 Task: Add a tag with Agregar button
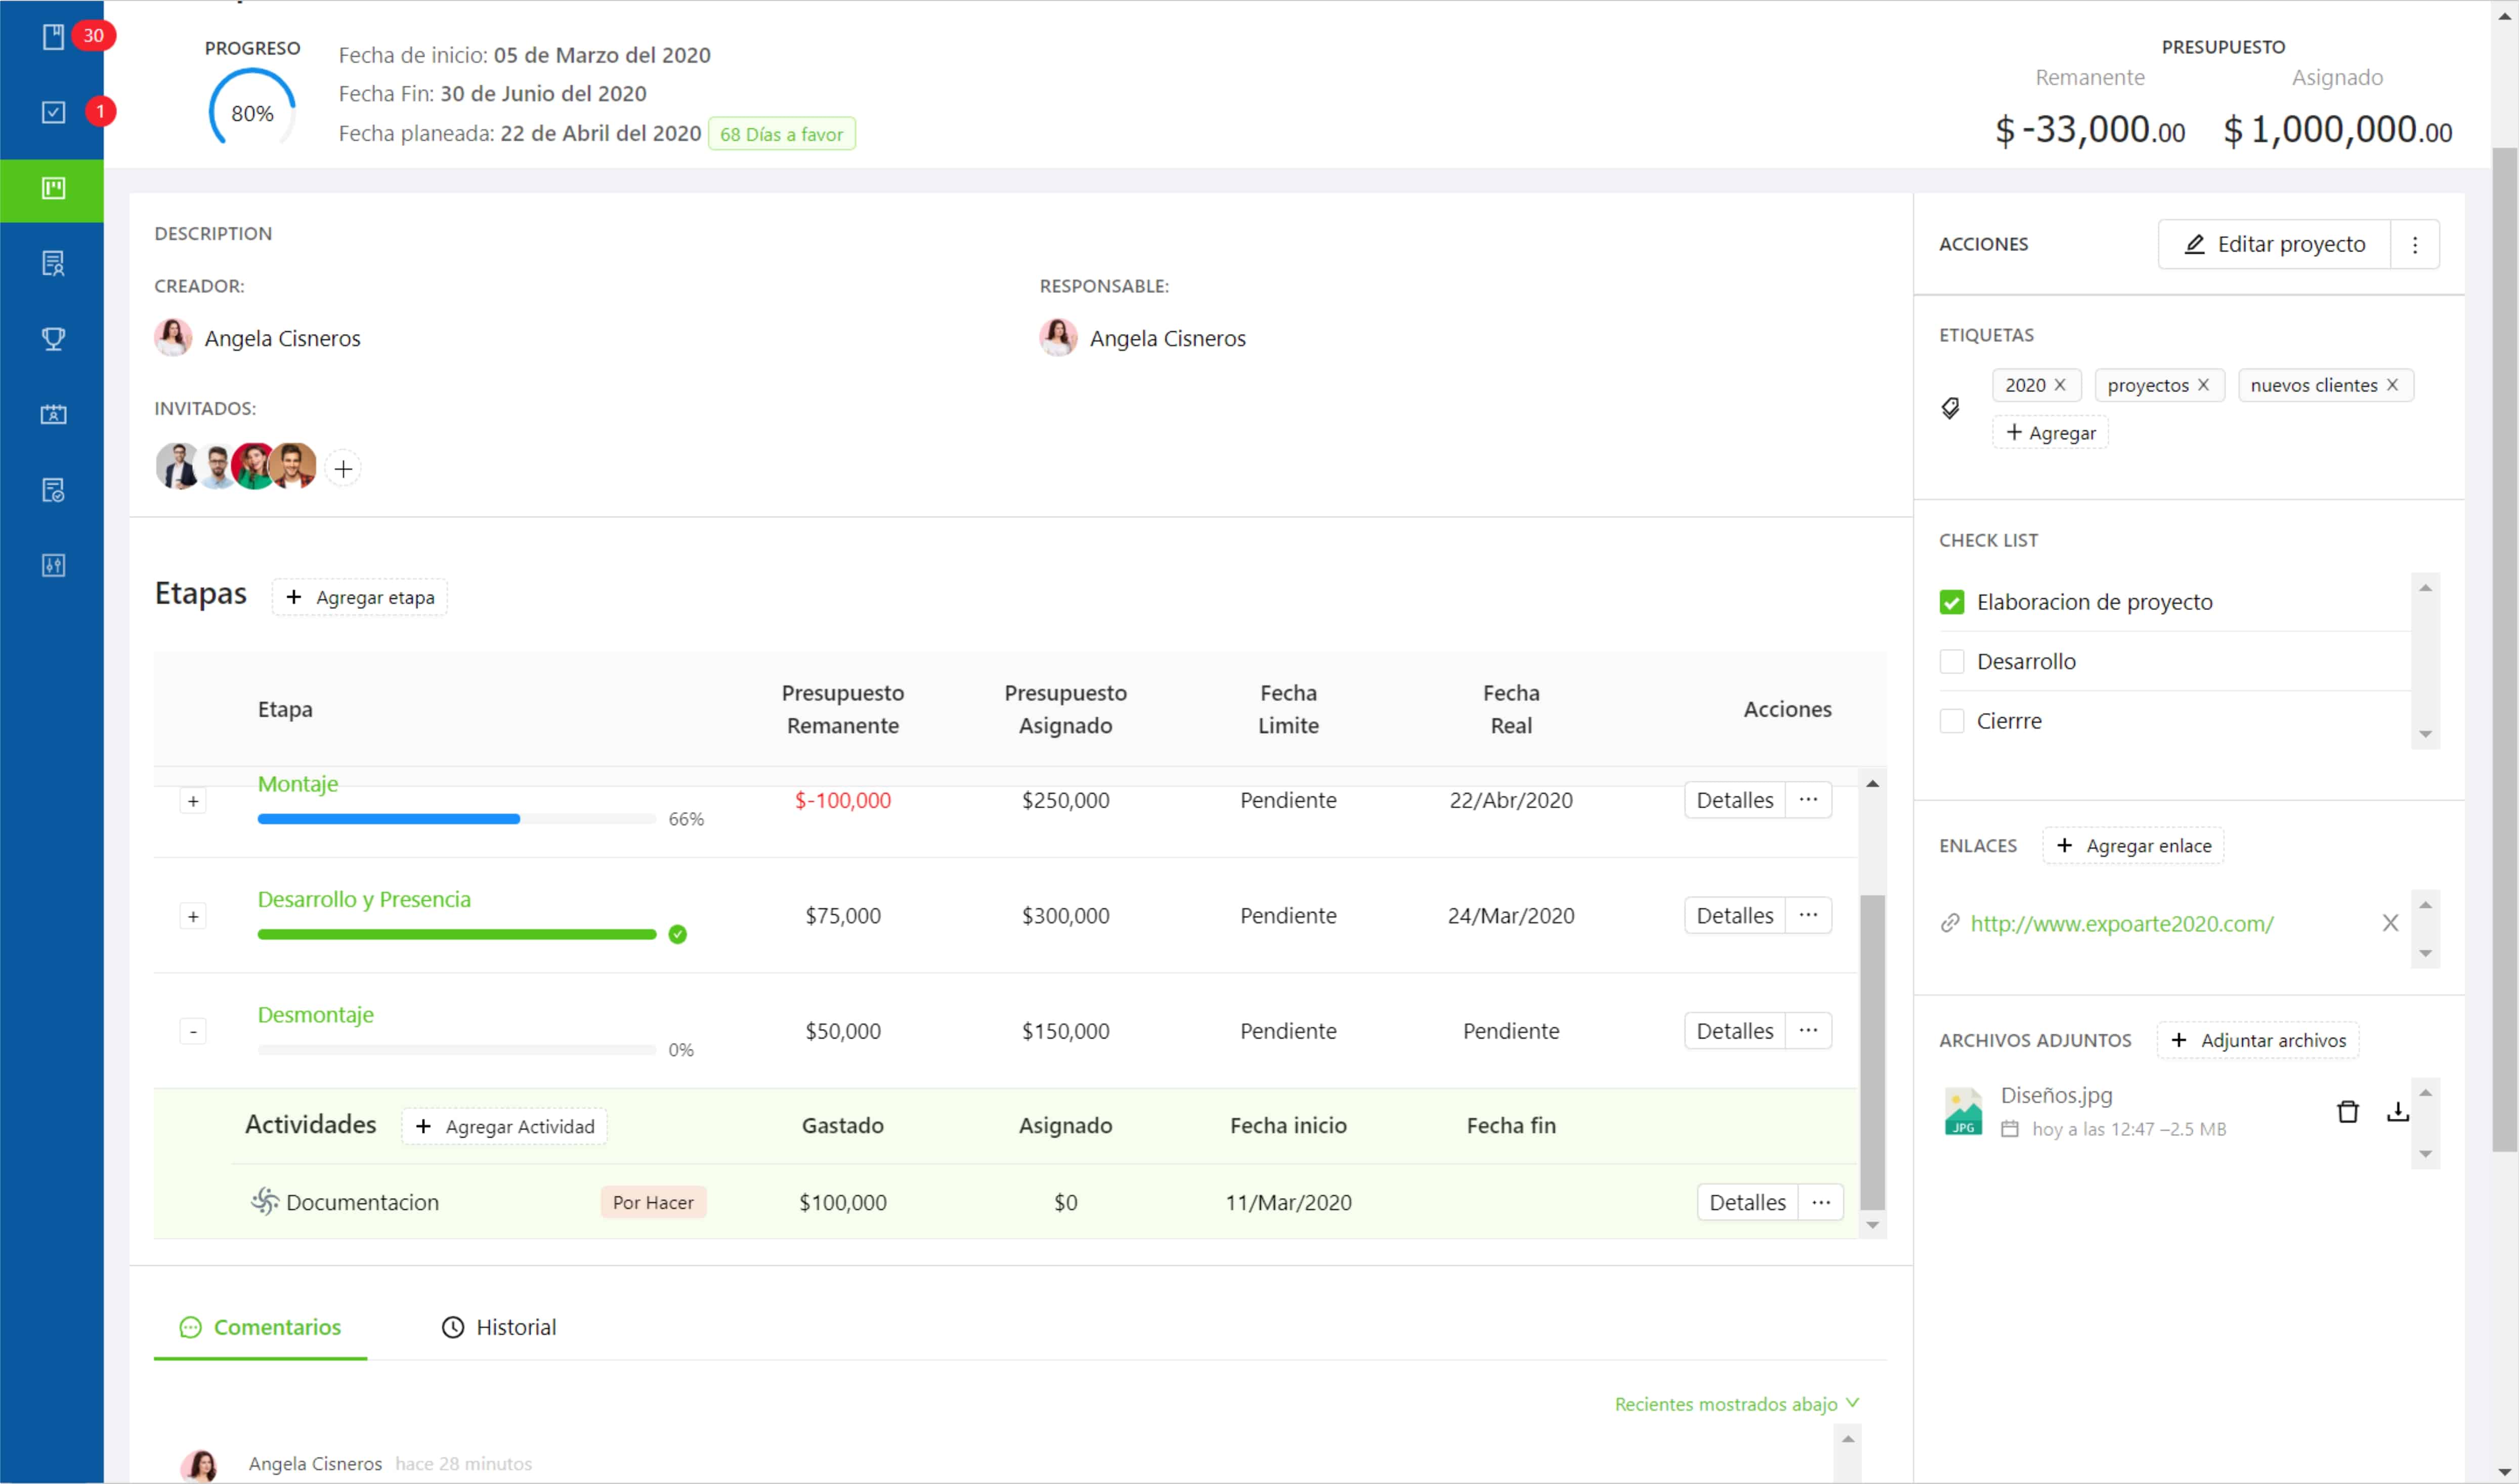(x=2050, y=433)
